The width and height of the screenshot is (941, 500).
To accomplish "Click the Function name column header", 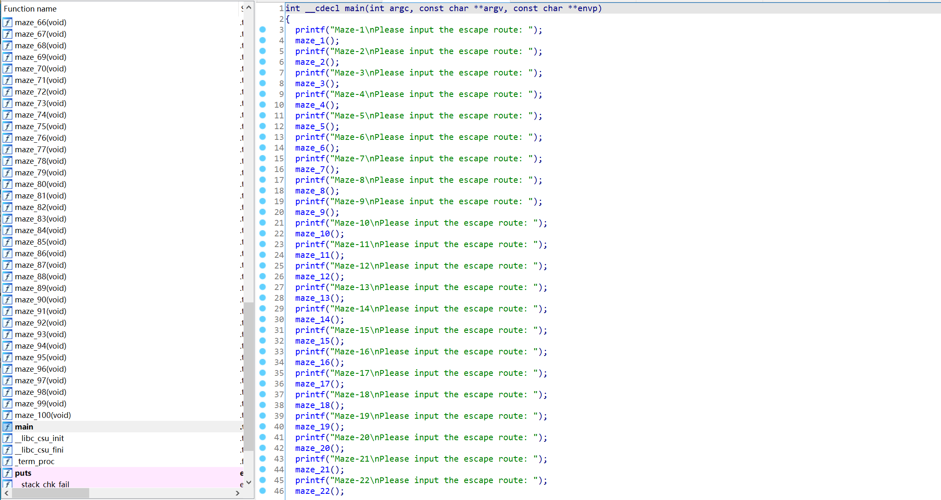I will (x=30, y=9).
